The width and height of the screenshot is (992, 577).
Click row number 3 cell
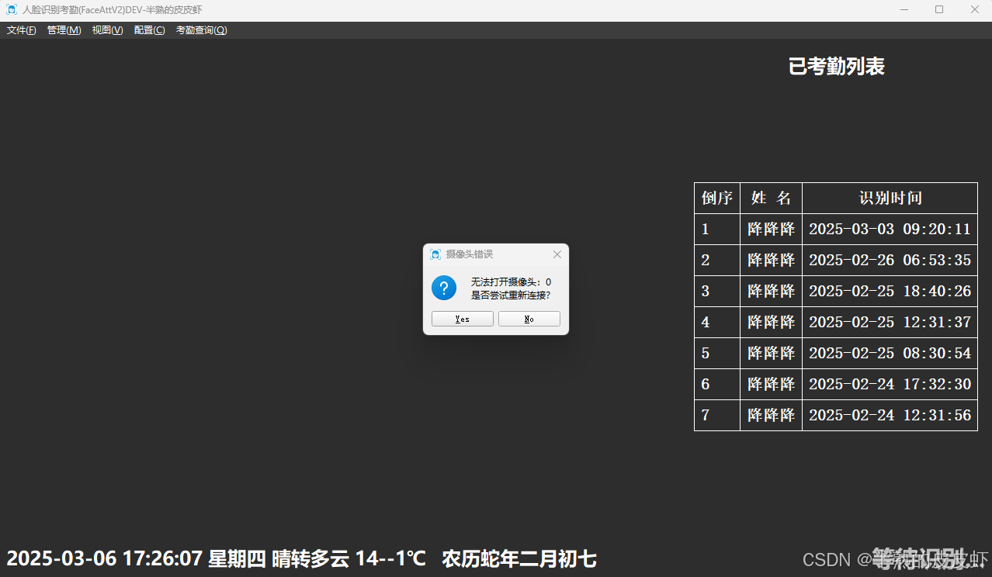[717, 291]
